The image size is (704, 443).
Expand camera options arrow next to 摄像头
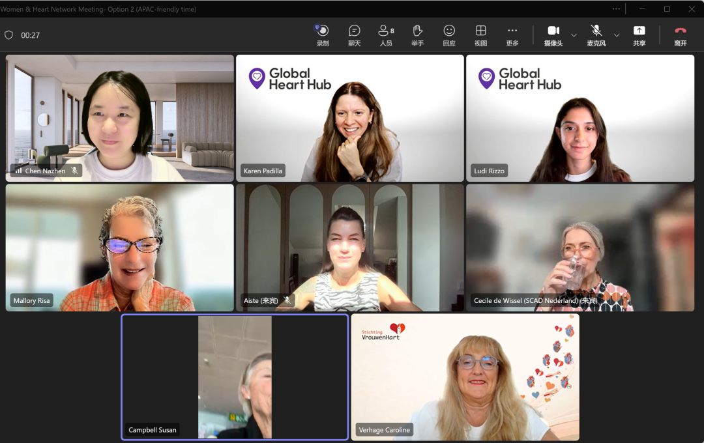574,35
